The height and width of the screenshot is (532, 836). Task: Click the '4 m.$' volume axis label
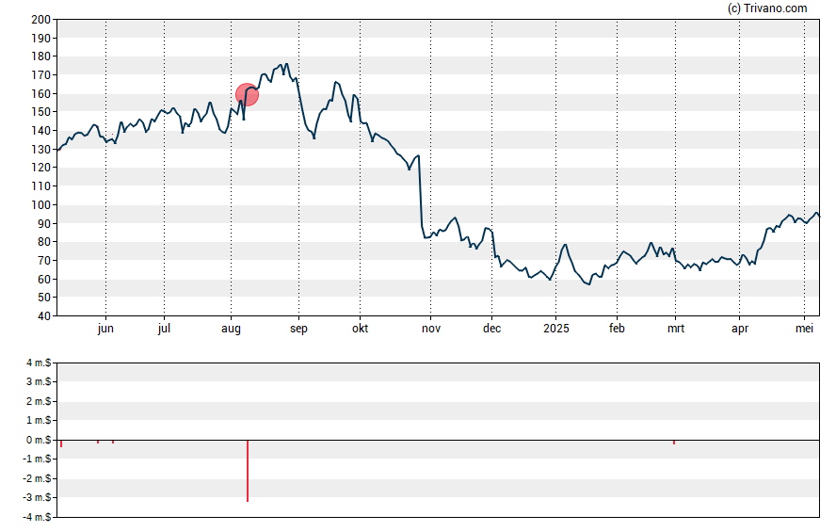coord(39,363)
